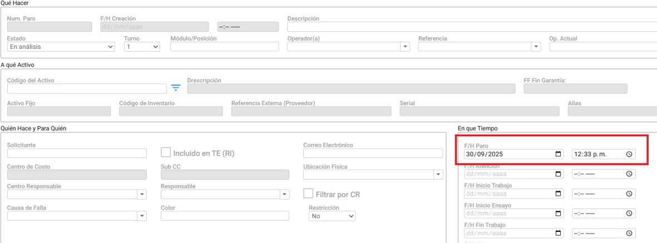The width and height of the screenshot is (657, 243).
Task: Check the Filtrar por CR box
Action: (x=308, y=194)
